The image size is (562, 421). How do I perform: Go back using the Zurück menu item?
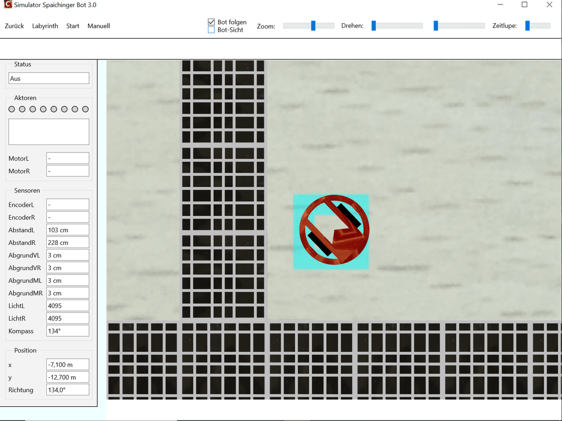click(14, 26)
